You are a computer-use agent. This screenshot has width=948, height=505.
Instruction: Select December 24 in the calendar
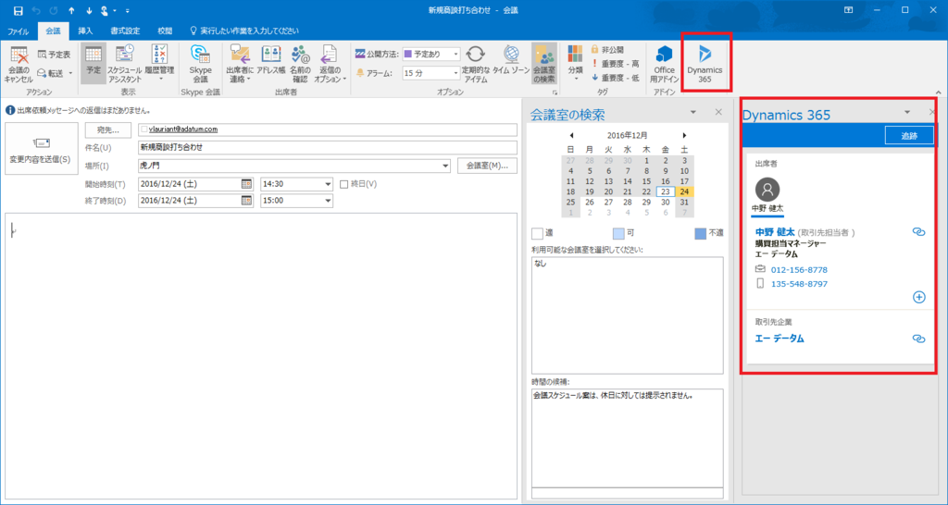(684, 191)
